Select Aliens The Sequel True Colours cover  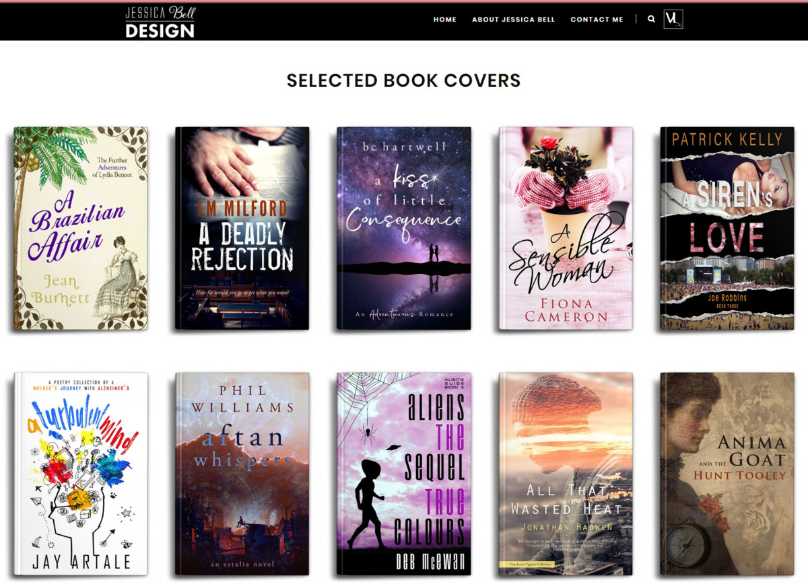pos(404,473)
